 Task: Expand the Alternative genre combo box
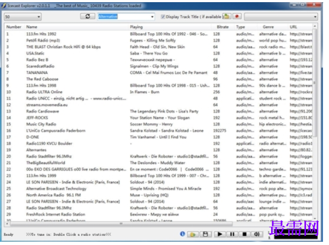click(x=152, y=17)
